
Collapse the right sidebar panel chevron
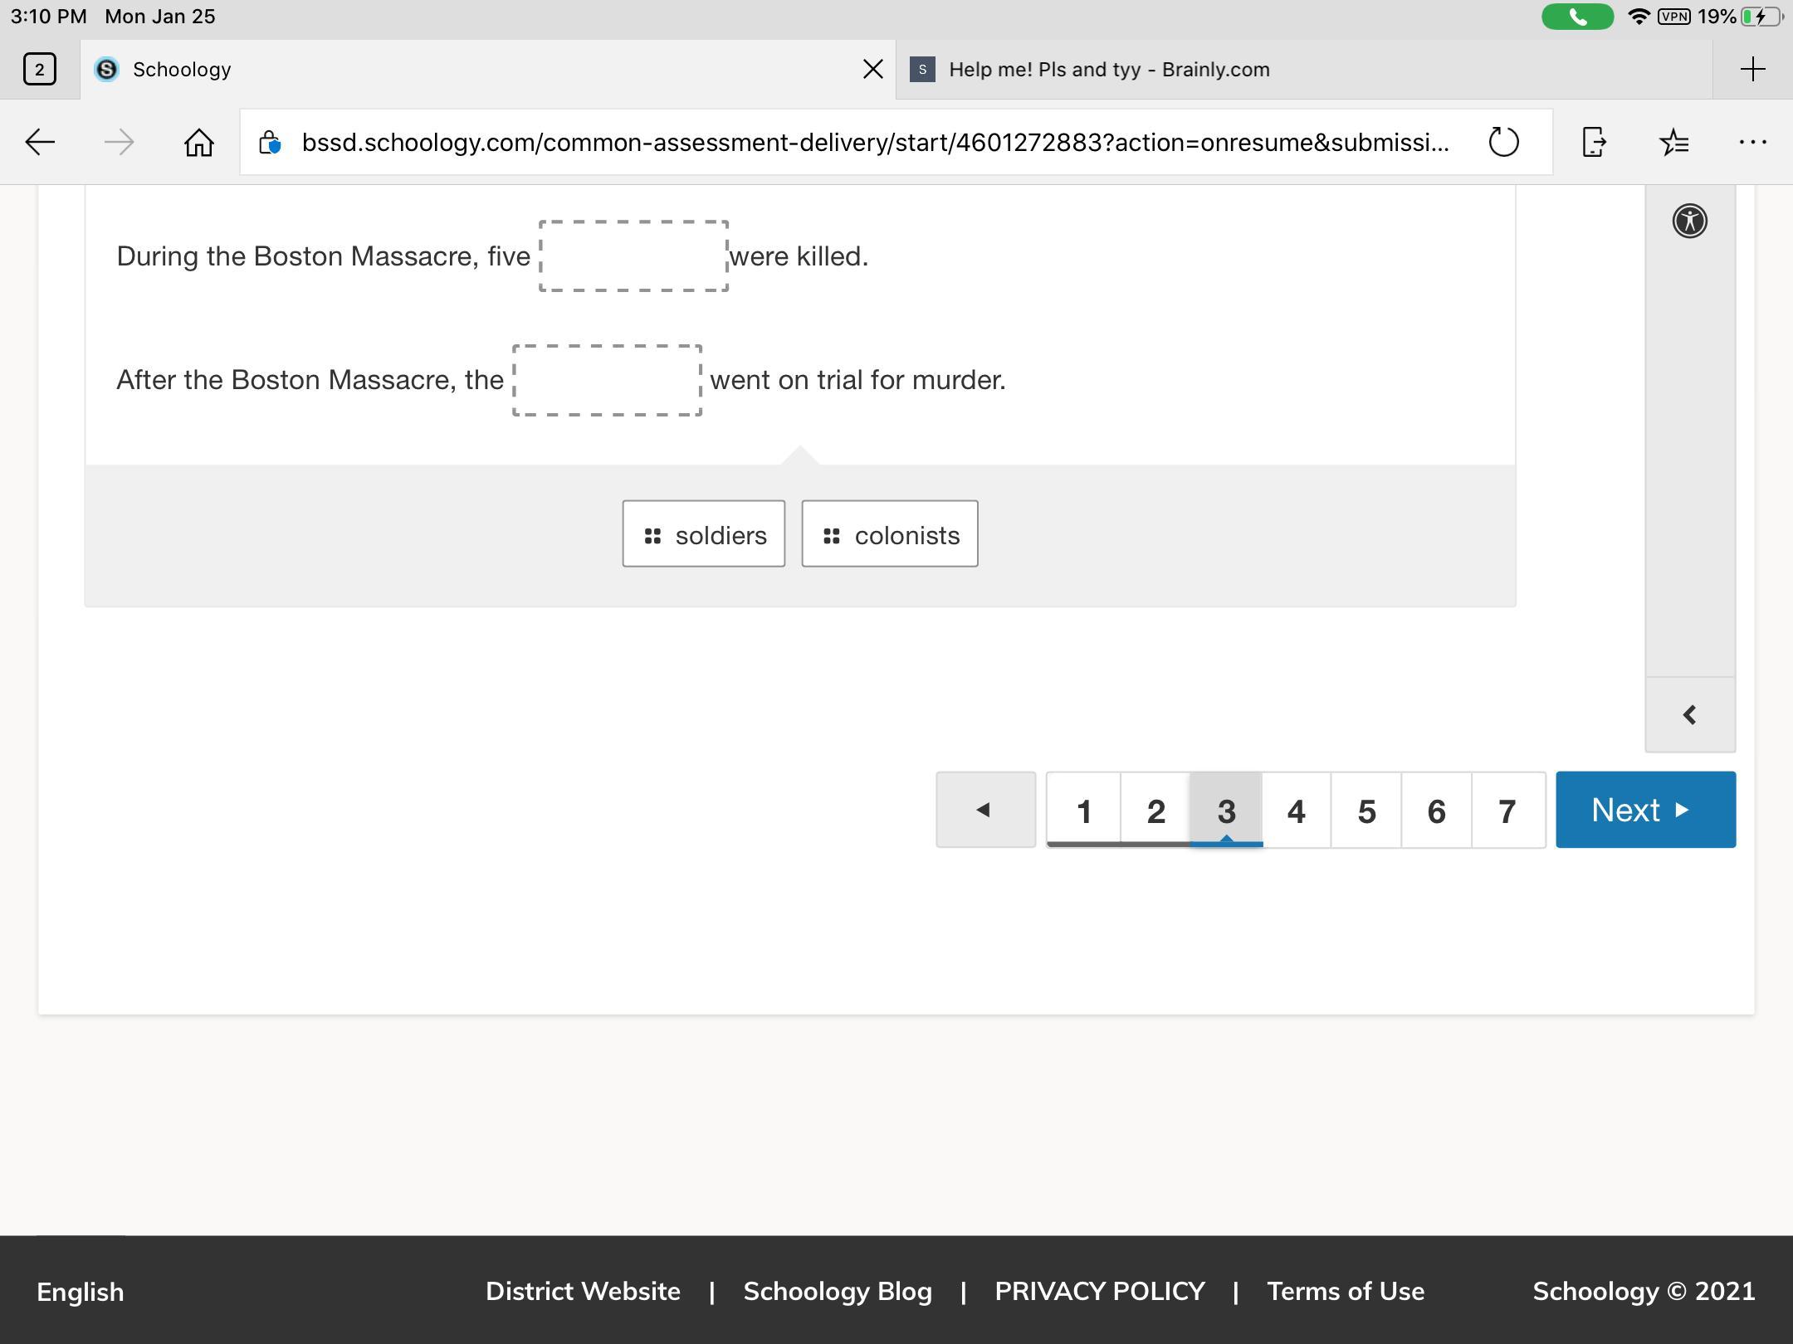coord(1689,715)
